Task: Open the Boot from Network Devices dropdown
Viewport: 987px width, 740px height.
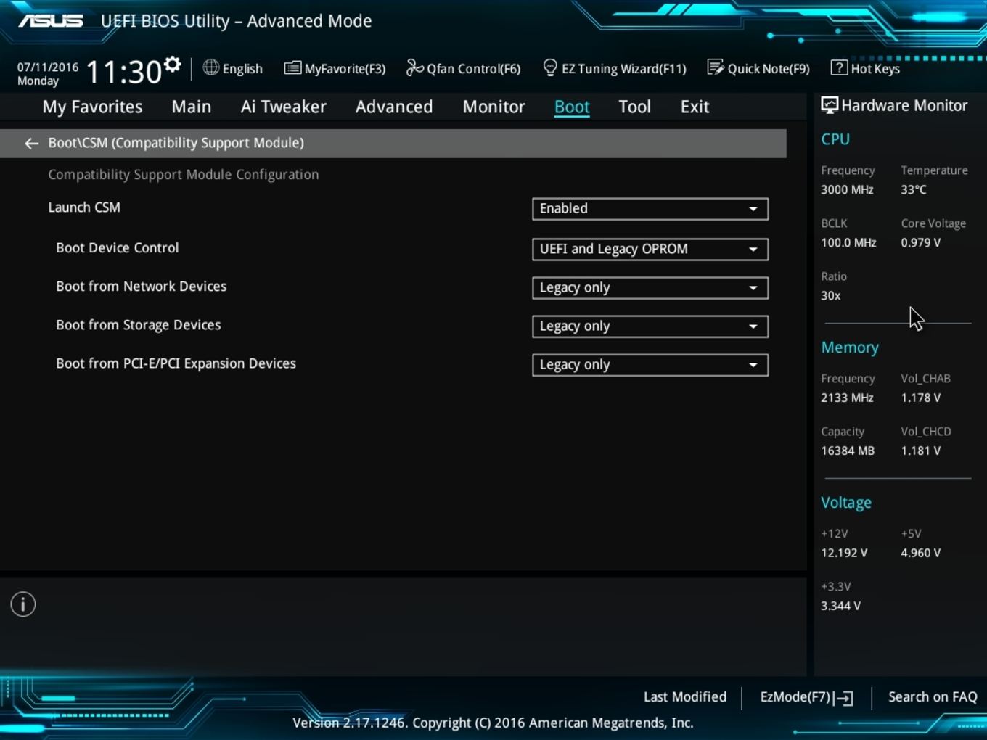Action: click(650, 288)
